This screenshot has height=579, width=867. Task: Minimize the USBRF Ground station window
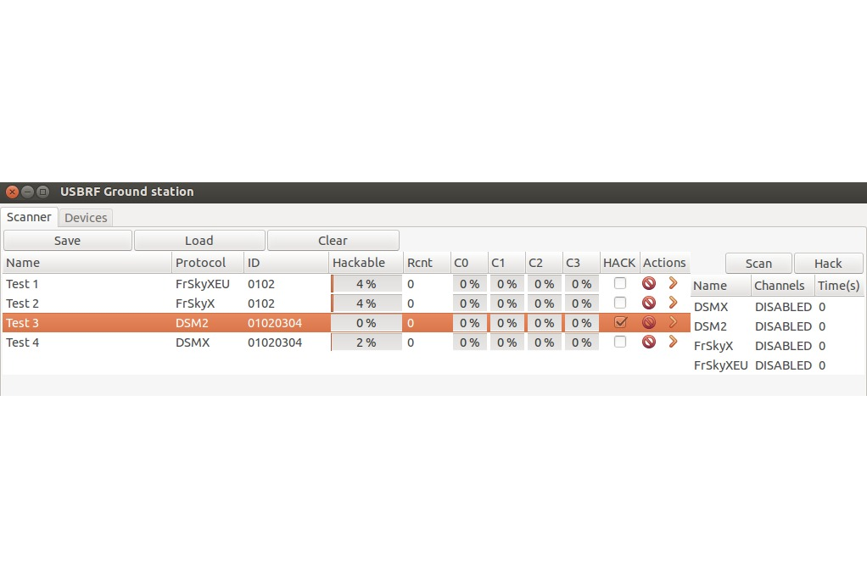27,192
